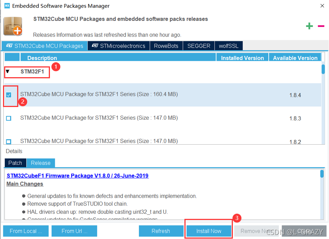Click the Remove Now button
This screenshot has height=239, width=329.
(x=256, y=231)
